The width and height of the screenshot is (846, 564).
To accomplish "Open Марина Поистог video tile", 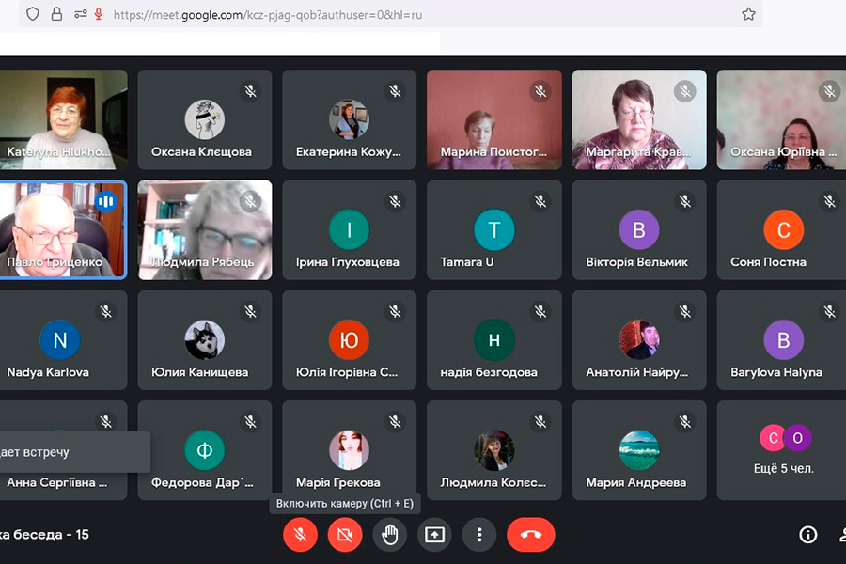I will 494,119.
